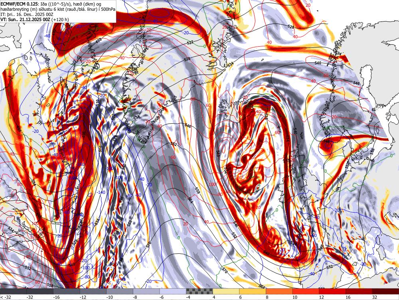Click the yellow-orange legend swatch above 6
Viewport: 399px width, 300px height.
253,291
